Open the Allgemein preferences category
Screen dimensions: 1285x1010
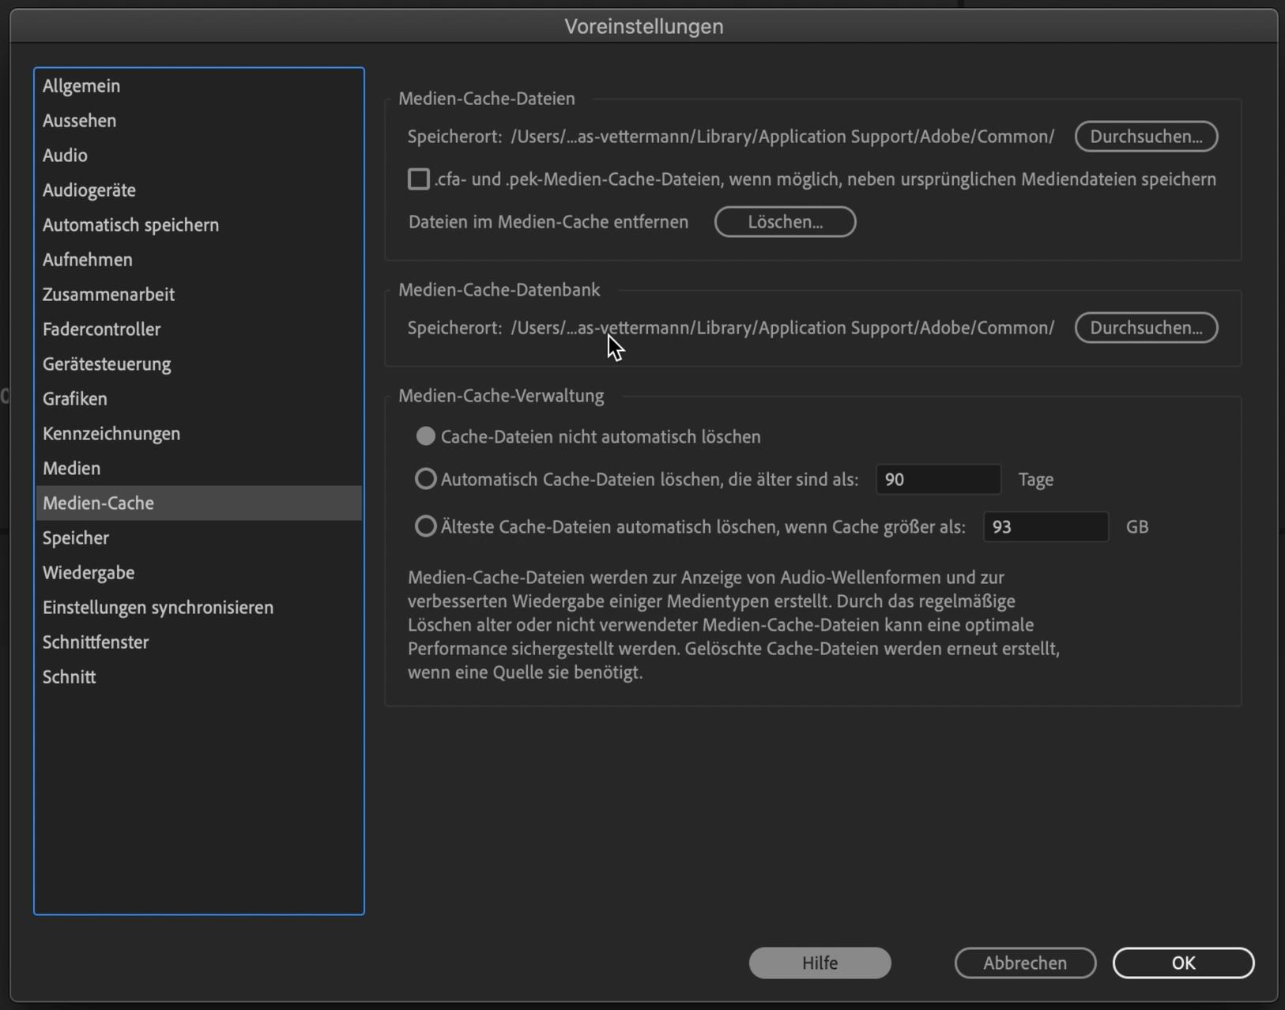(81, 85)
